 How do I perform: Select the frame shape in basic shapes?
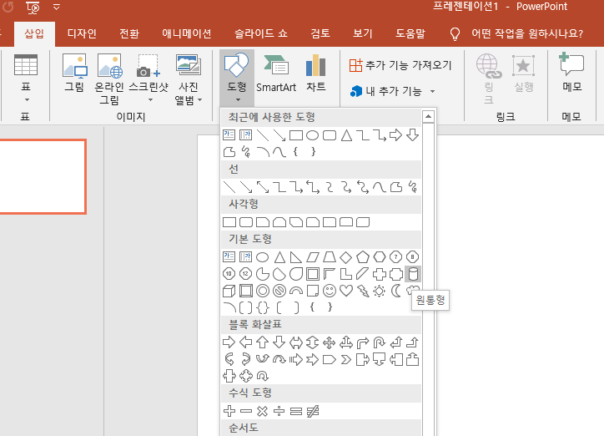tap(312, 274)
